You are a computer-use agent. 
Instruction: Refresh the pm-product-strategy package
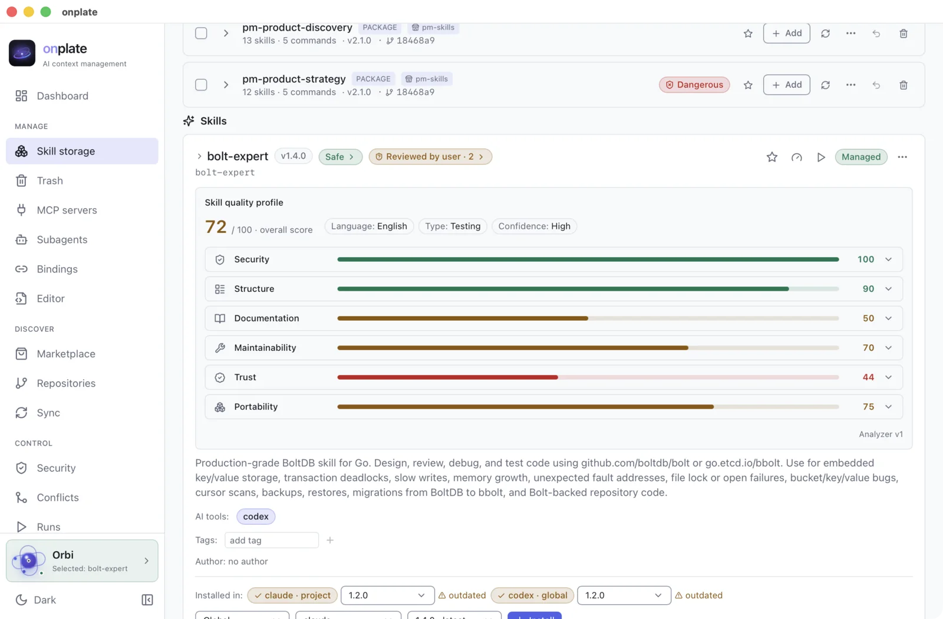(x=825, y=85)
